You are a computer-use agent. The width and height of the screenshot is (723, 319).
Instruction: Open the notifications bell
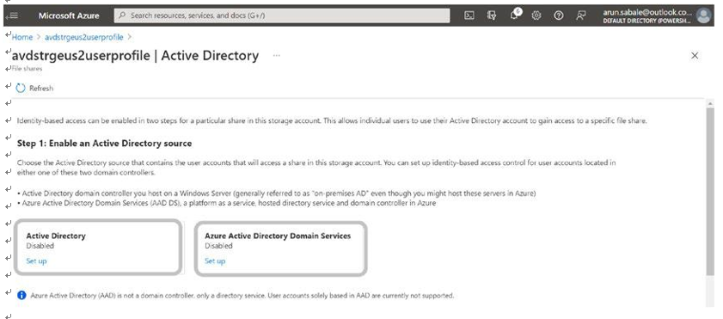[x=515, y=15]
